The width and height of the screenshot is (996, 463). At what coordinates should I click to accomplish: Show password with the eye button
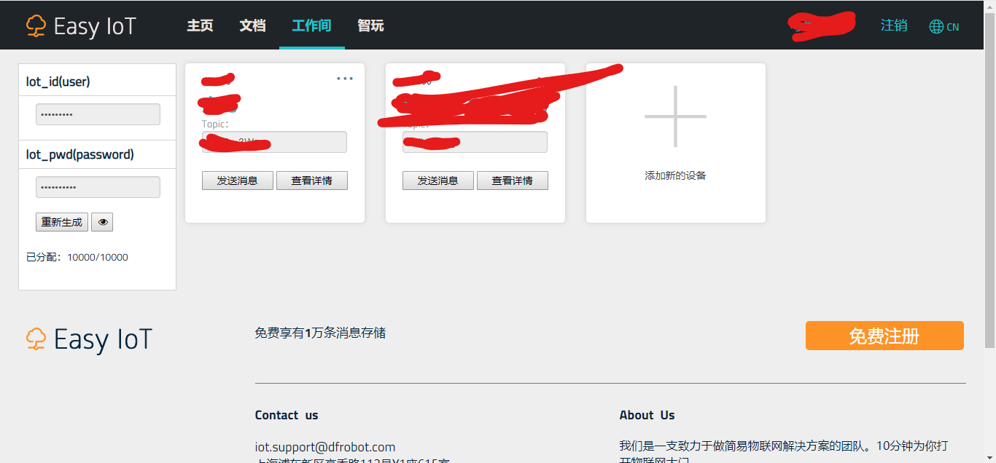[103, 222]
